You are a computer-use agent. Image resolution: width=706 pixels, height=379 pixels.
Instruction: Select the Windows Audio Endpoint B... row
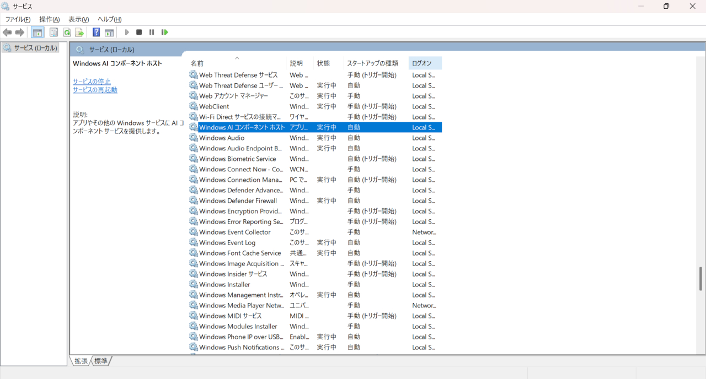click(315, 148)
